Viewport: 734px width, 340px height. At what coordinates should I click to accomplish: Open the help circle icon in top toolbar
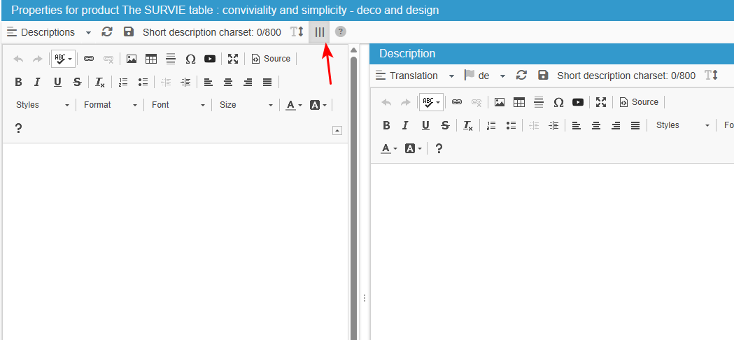tap(341, 32)
